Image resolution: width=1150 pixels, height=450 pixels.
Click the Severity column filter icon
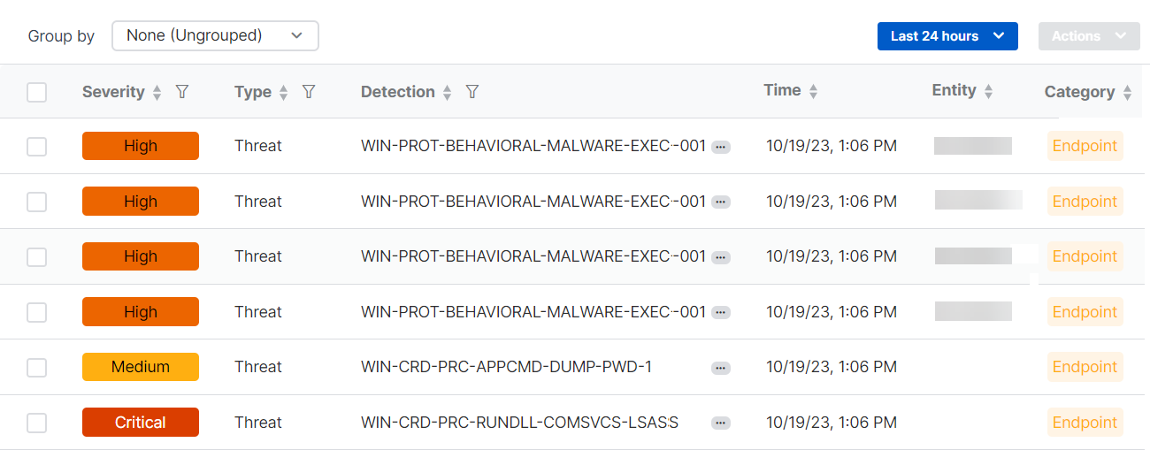tap(182, 92)
